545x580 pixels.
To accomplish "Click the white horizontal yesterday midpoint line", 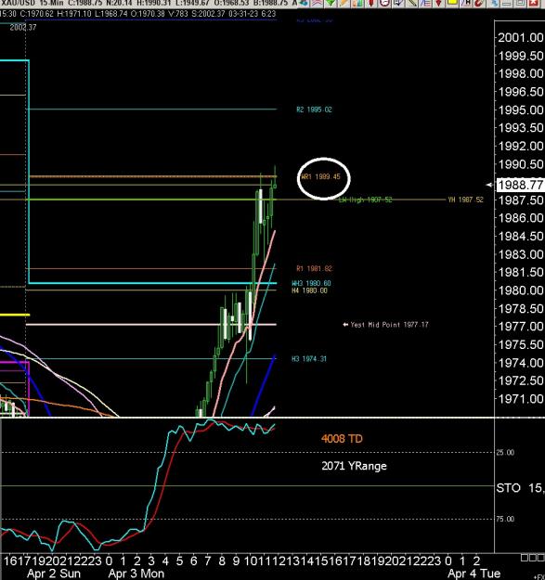I will [151, 325].
